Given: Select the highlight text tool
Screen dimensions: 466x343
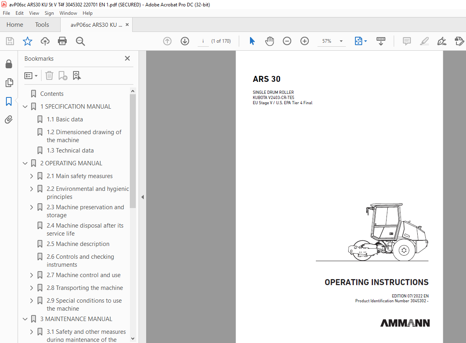Looking at the screenshot, I should (424, 41).
